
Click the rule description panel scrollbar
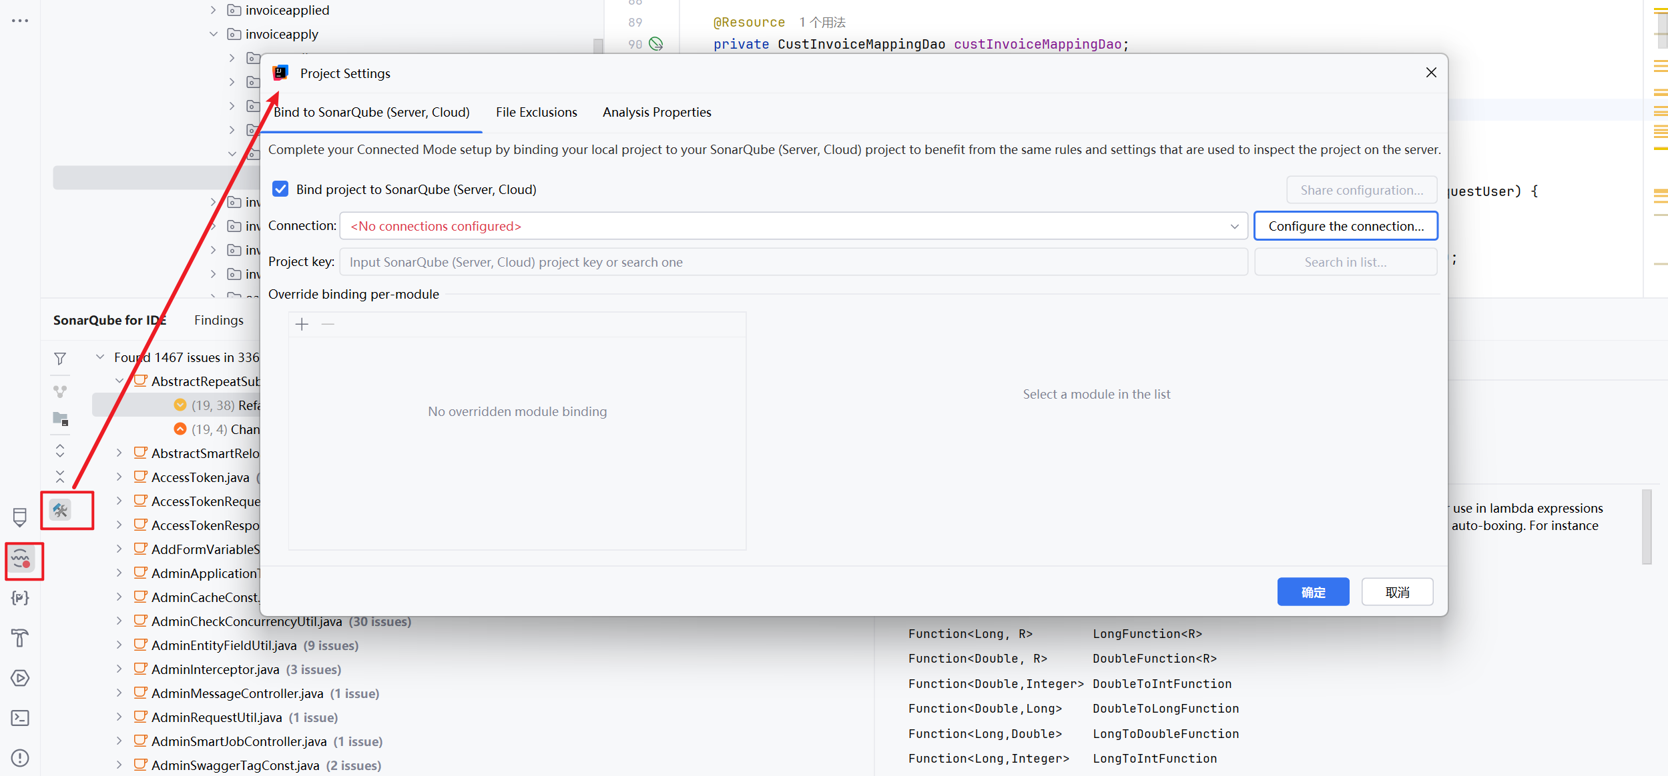coord(1647,527)
